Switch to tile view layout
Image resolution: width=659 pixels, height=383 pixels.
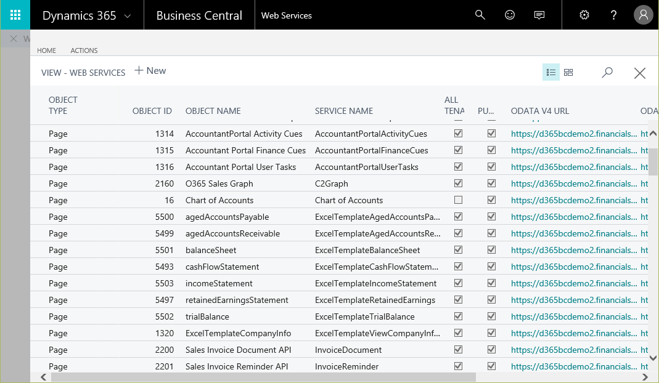pyautogui.click(x=568, y=72)
